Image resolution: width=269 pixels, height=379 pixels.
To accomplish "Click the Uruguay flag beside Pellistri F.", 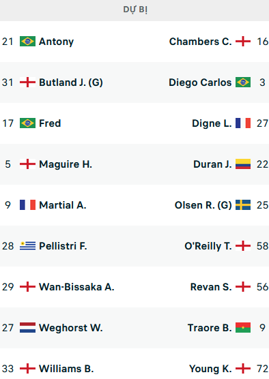I will [x=27, y=246].
